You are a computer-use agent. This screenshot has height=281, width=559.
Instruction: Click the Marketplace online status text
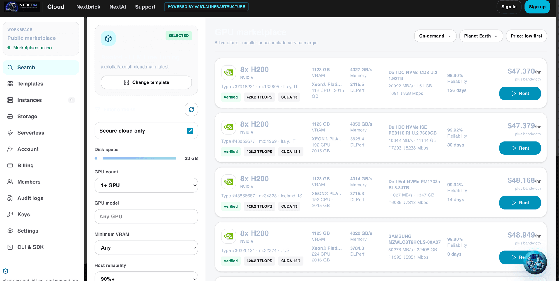click(x=32, y=48)
